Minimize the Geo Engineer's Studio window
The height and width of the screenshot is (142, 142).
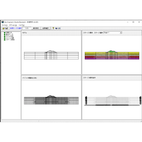128,22
